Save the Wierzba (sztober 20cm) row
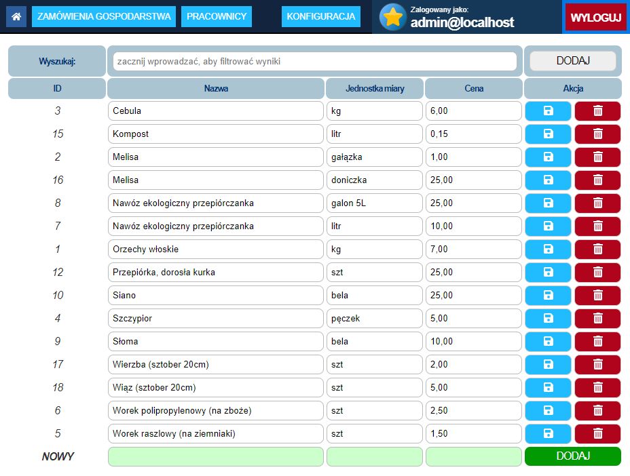630x476 pixels. pos(548,365)
